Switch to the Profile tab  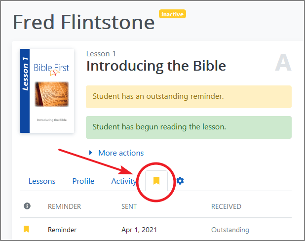coord(83,181)
